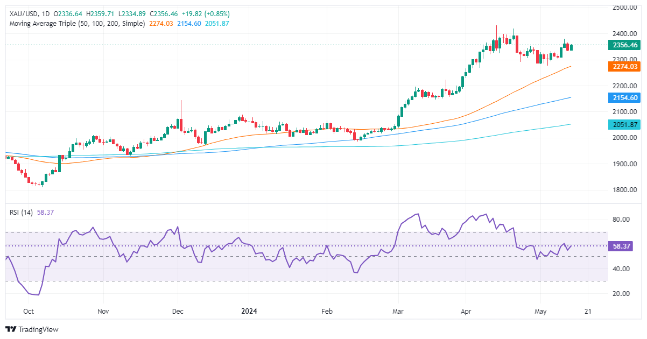
Task: Click the blue 2154.60 price axis tag
Action: (x=624, y=97)
